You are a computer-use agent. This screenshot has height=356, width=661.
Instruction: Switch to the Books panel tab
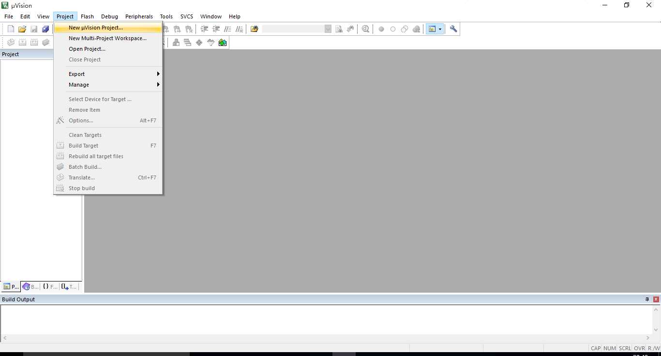click(30, 287)
